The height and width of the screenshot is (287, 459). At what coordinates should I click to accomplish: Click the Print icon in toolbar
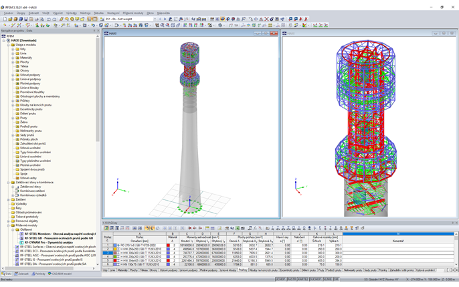pos(37,19)
